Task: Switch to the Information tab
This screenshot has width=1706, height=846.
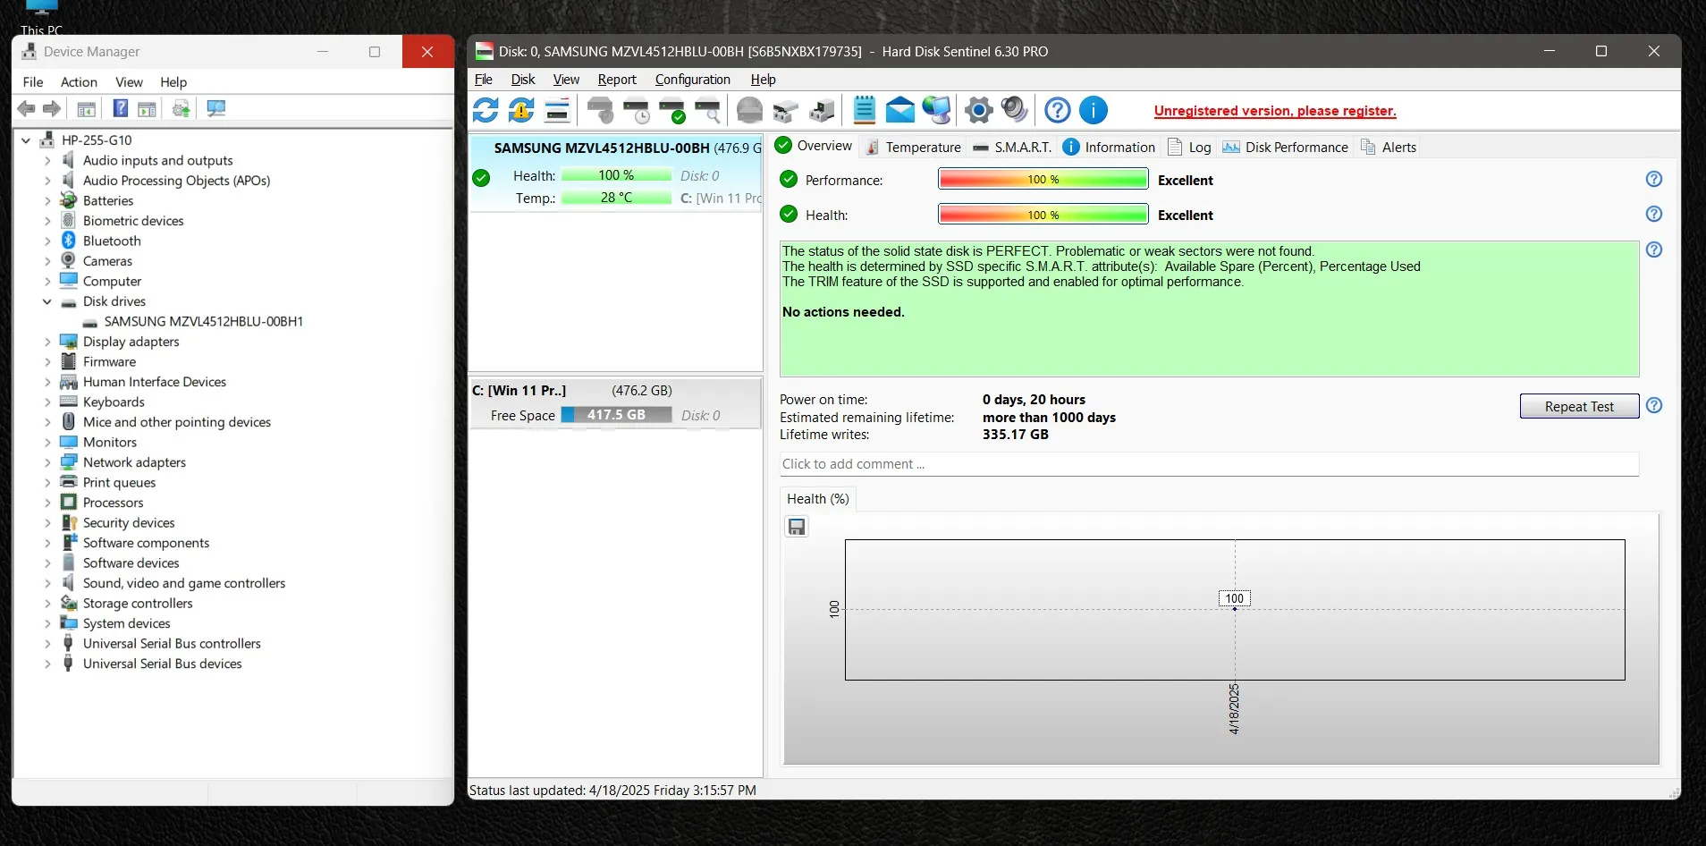Action: (1109, 148)
